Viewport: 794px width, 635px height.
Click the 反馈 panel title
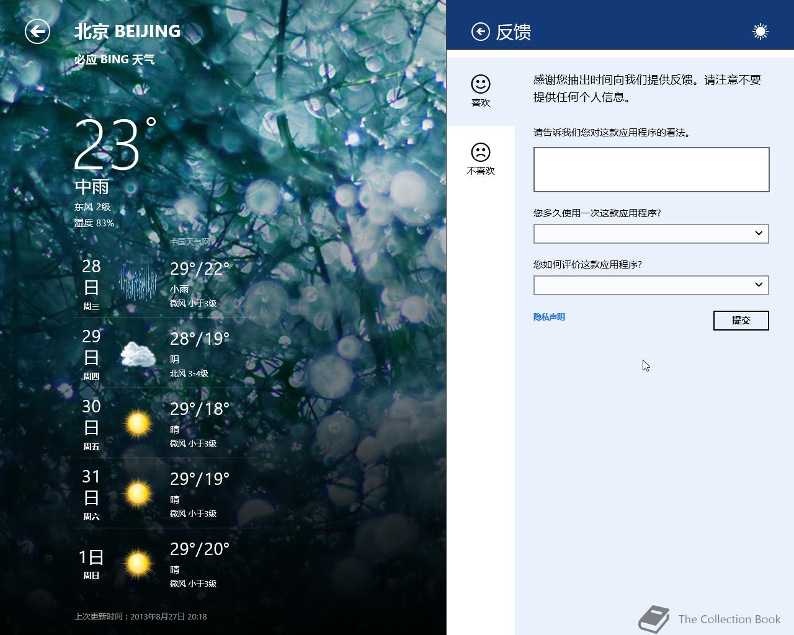514,32
